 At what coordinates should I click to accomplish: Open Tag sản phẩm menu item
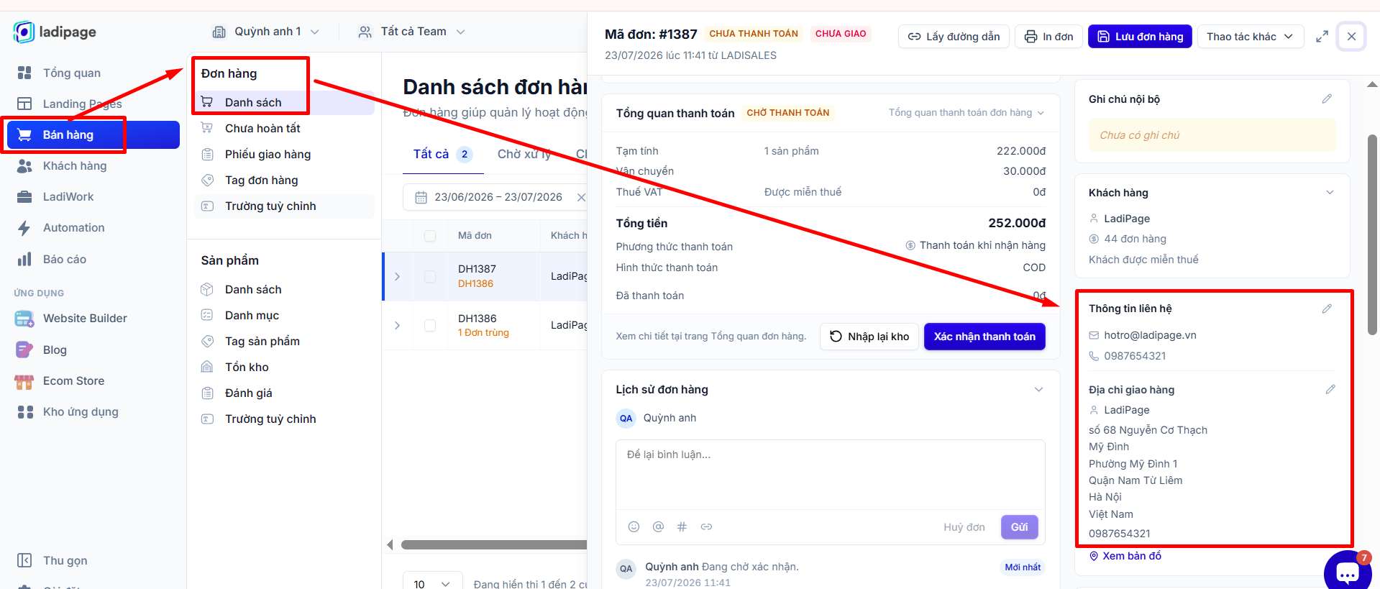pyautogui.click(x=262, y=341)
